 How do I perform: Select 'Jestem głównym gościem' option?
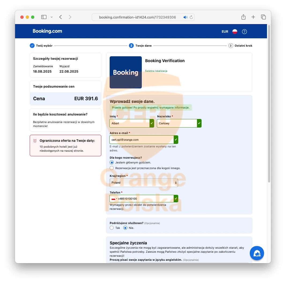tap(112, 162)
